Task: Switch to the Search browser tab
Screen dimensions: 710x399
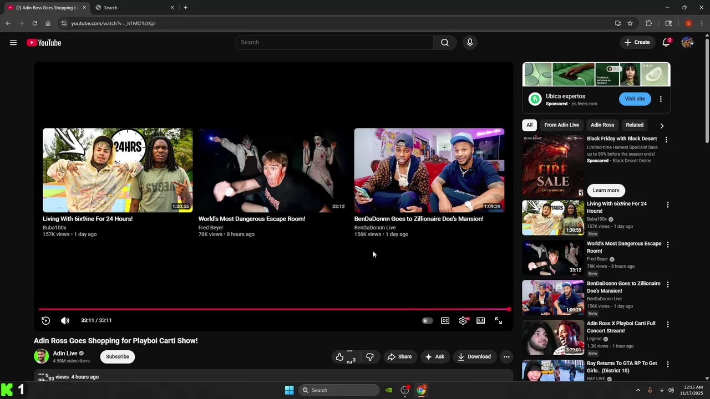Action: click(135, 8)
